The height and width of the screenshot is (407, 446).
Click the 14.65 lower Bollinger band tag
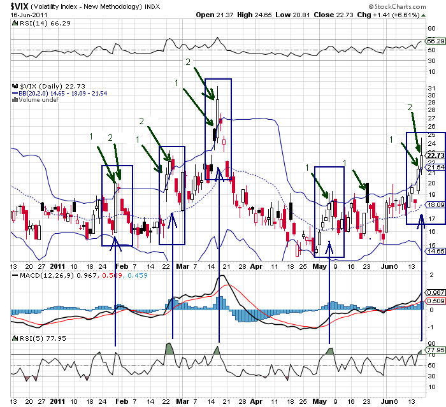coord(435,251)
